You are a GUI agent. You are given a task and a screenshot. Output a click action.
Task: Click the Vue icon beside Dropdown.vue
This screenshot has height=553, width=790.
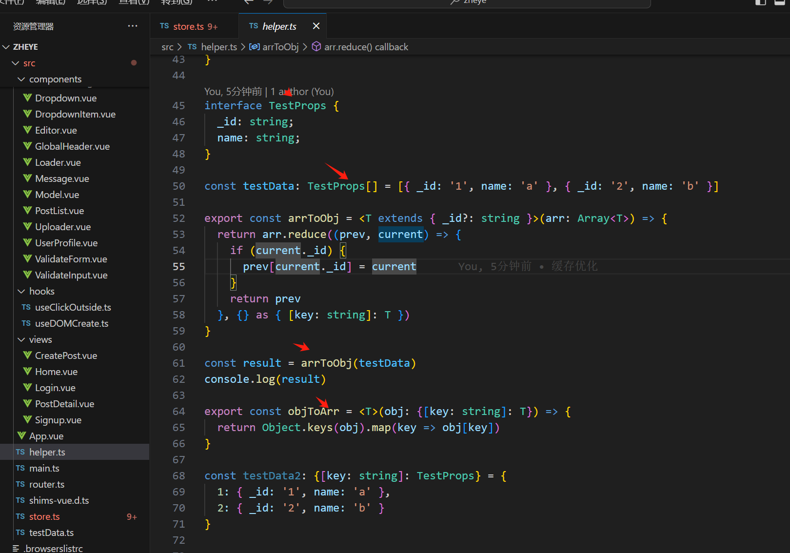point(28,98)
